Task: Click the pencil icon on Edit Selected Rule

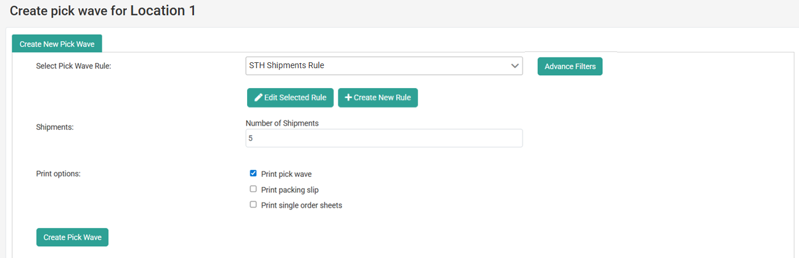Action: pos(258,98)
